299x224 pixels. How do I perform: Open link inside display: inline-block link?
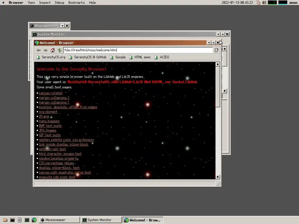(64, 144)
